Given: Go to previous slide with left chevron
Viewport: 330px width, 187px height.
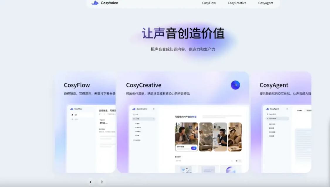Looking at the screenshot, I should point(91,182).
